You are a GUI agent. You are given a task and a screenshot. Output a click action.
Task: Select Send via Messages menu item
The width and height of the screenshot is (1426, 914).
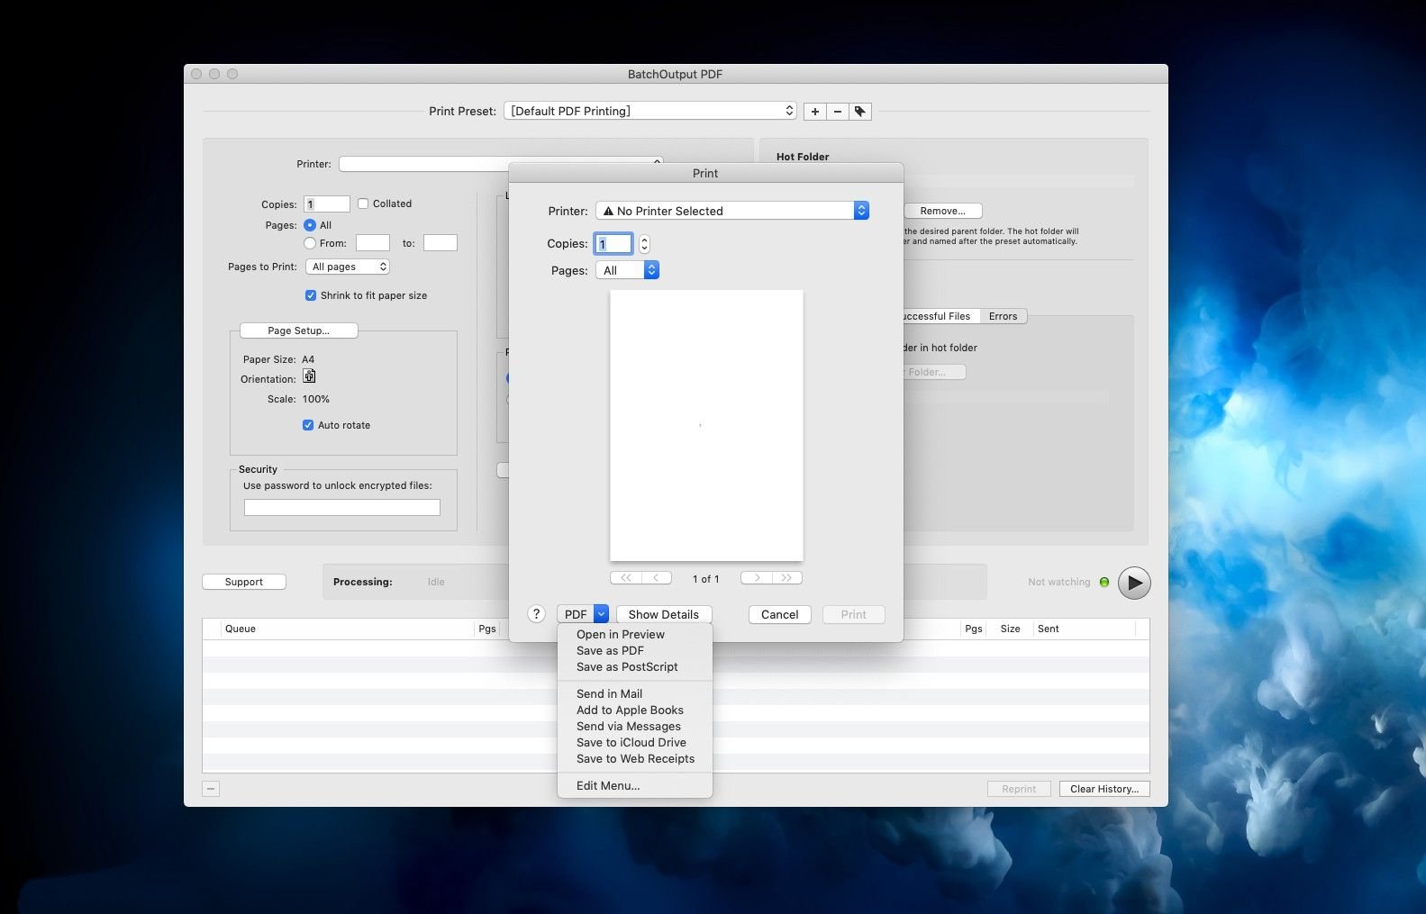(x=629, y=727)
